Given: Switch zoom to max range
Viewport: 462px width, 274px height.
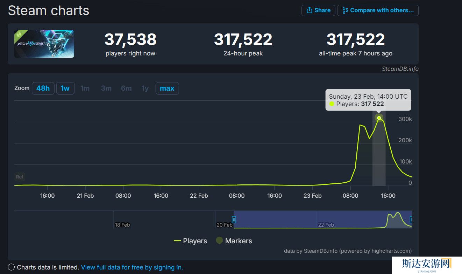Looking at the screenshot, I should 167,88.
